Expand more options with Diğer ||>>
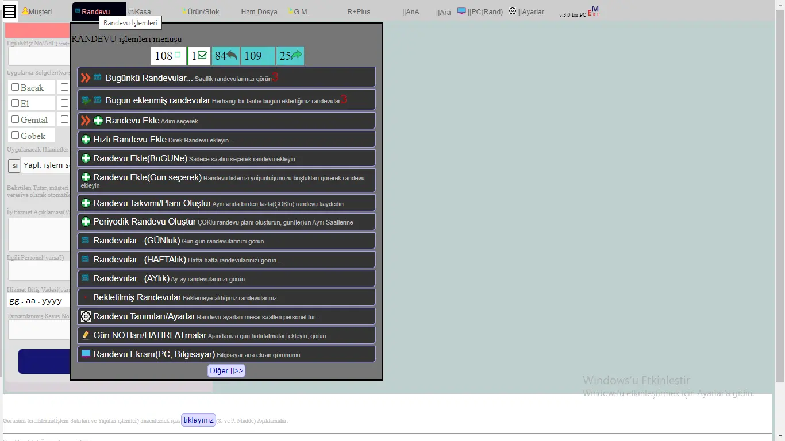The width and height of the screenshot is (785, 441). (226, 371)
